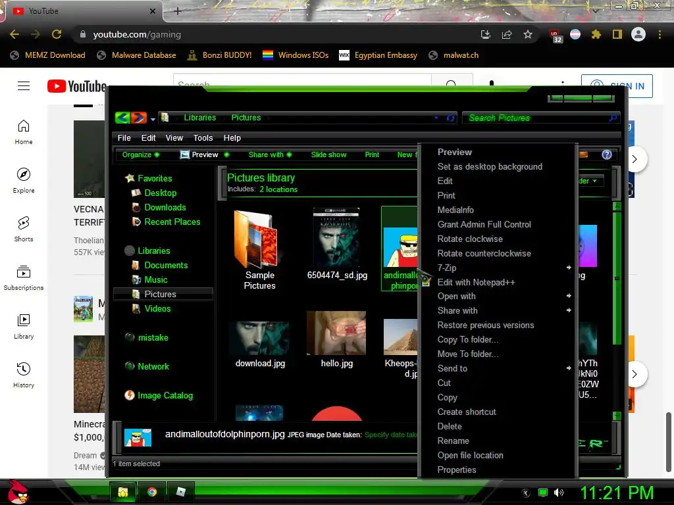The width and height of the screenshot is (674, 505).
Task: Choose Rotate counterclockwise from context menu
Action: [x=484, y=253]
